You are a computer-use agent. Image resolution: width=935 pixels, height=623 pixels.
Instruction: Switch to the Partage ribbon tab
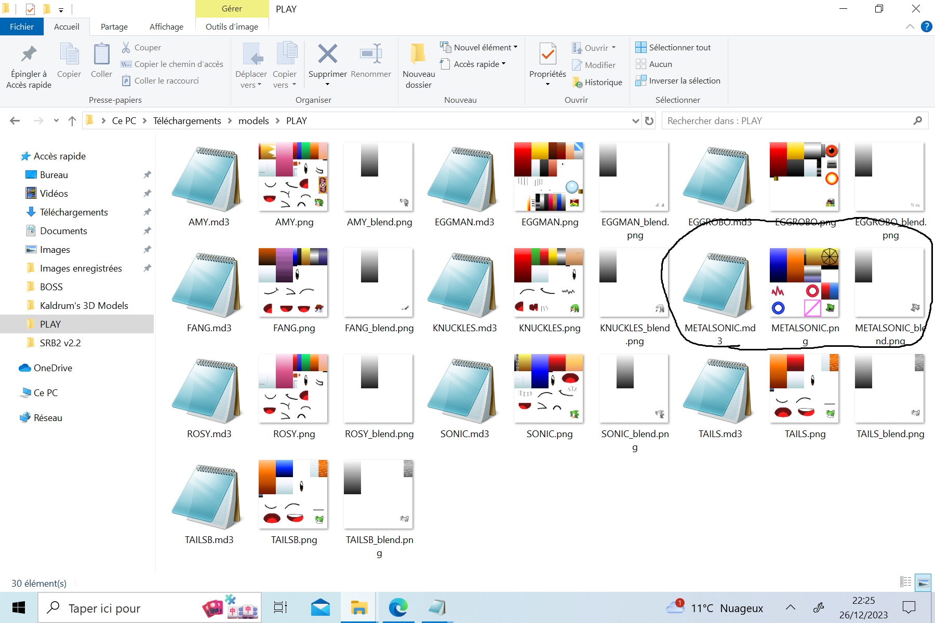114,26
